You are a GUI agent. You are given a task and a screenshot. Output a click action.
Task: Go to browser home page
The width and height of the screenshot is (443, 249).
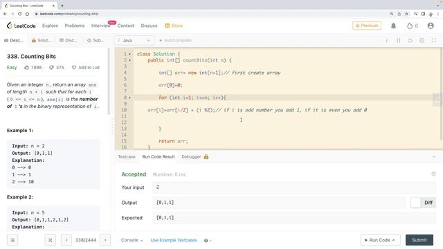coord(27,14)
